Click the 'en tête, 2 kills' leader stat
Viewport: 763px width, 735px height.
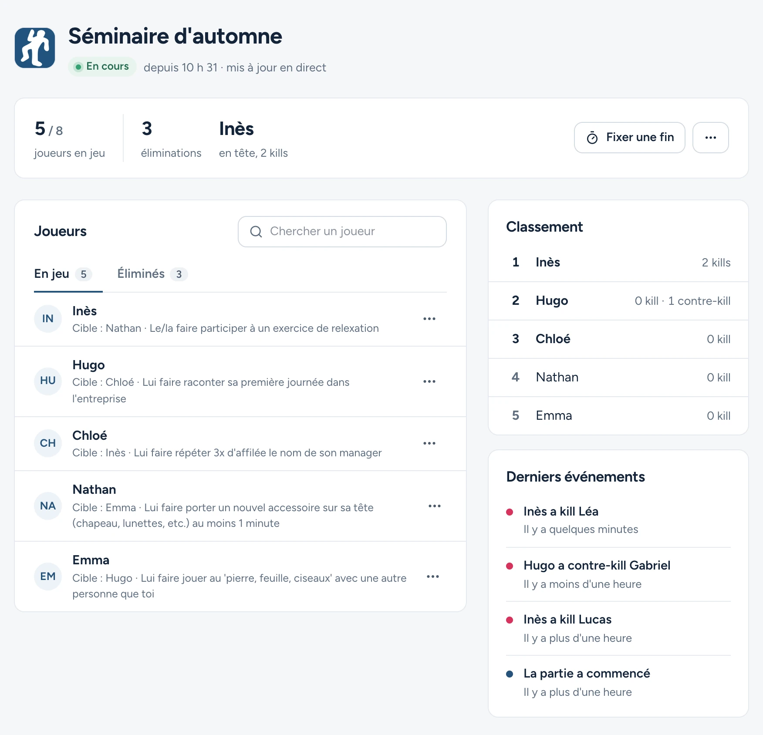(x=253, y=139)
